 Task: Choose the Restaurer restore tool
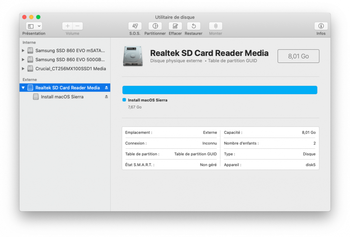[x=194, y=26]
